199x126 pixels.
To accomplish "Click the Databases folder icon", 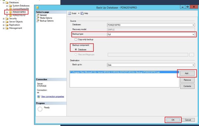I will (7, 3).
